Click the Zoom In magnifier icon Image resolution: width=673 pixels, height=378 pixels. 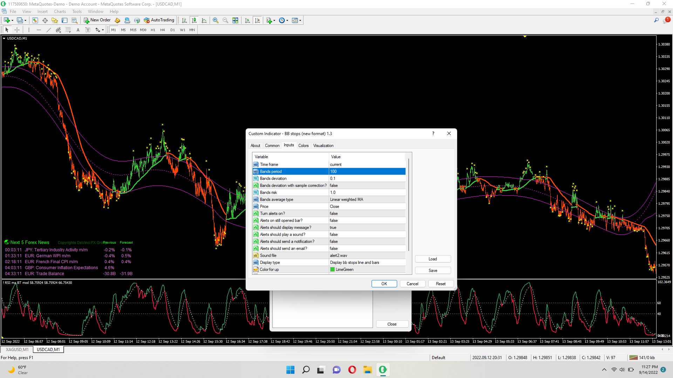pos(216,20)
